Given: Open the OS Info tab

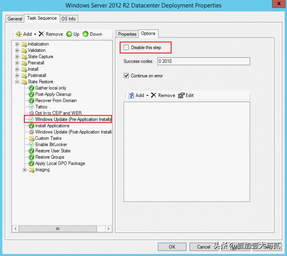Looking at the screenshot, I should [x=69, y=19].
